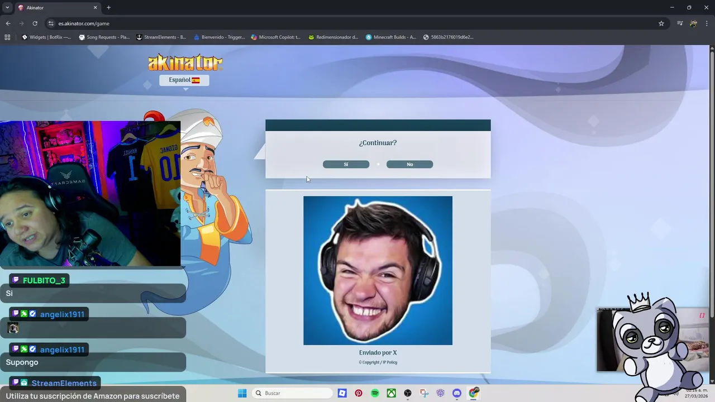The image size is (715, 402).
Task: Click the StreamElements chat username
Action: (x=64, y=383)
